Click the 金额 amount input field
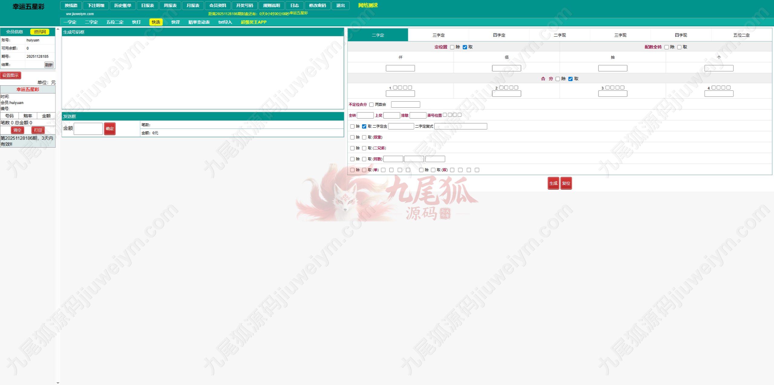The height and width of the screenshot is (385, 774). 88,129
